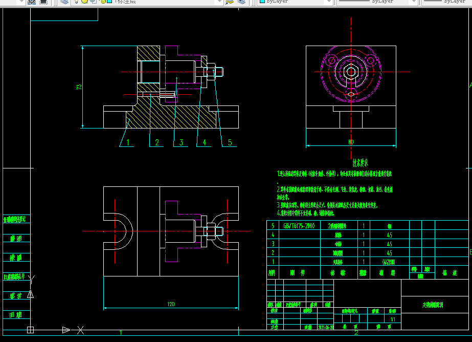This screenshot has height=342, width=472.
Task: Toggle viewport freeze icon in layer control
Action: point(93,2)
